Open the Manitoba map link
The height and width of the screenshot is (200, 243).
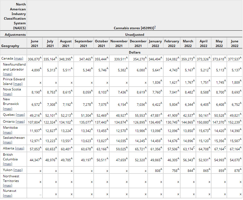7,132
